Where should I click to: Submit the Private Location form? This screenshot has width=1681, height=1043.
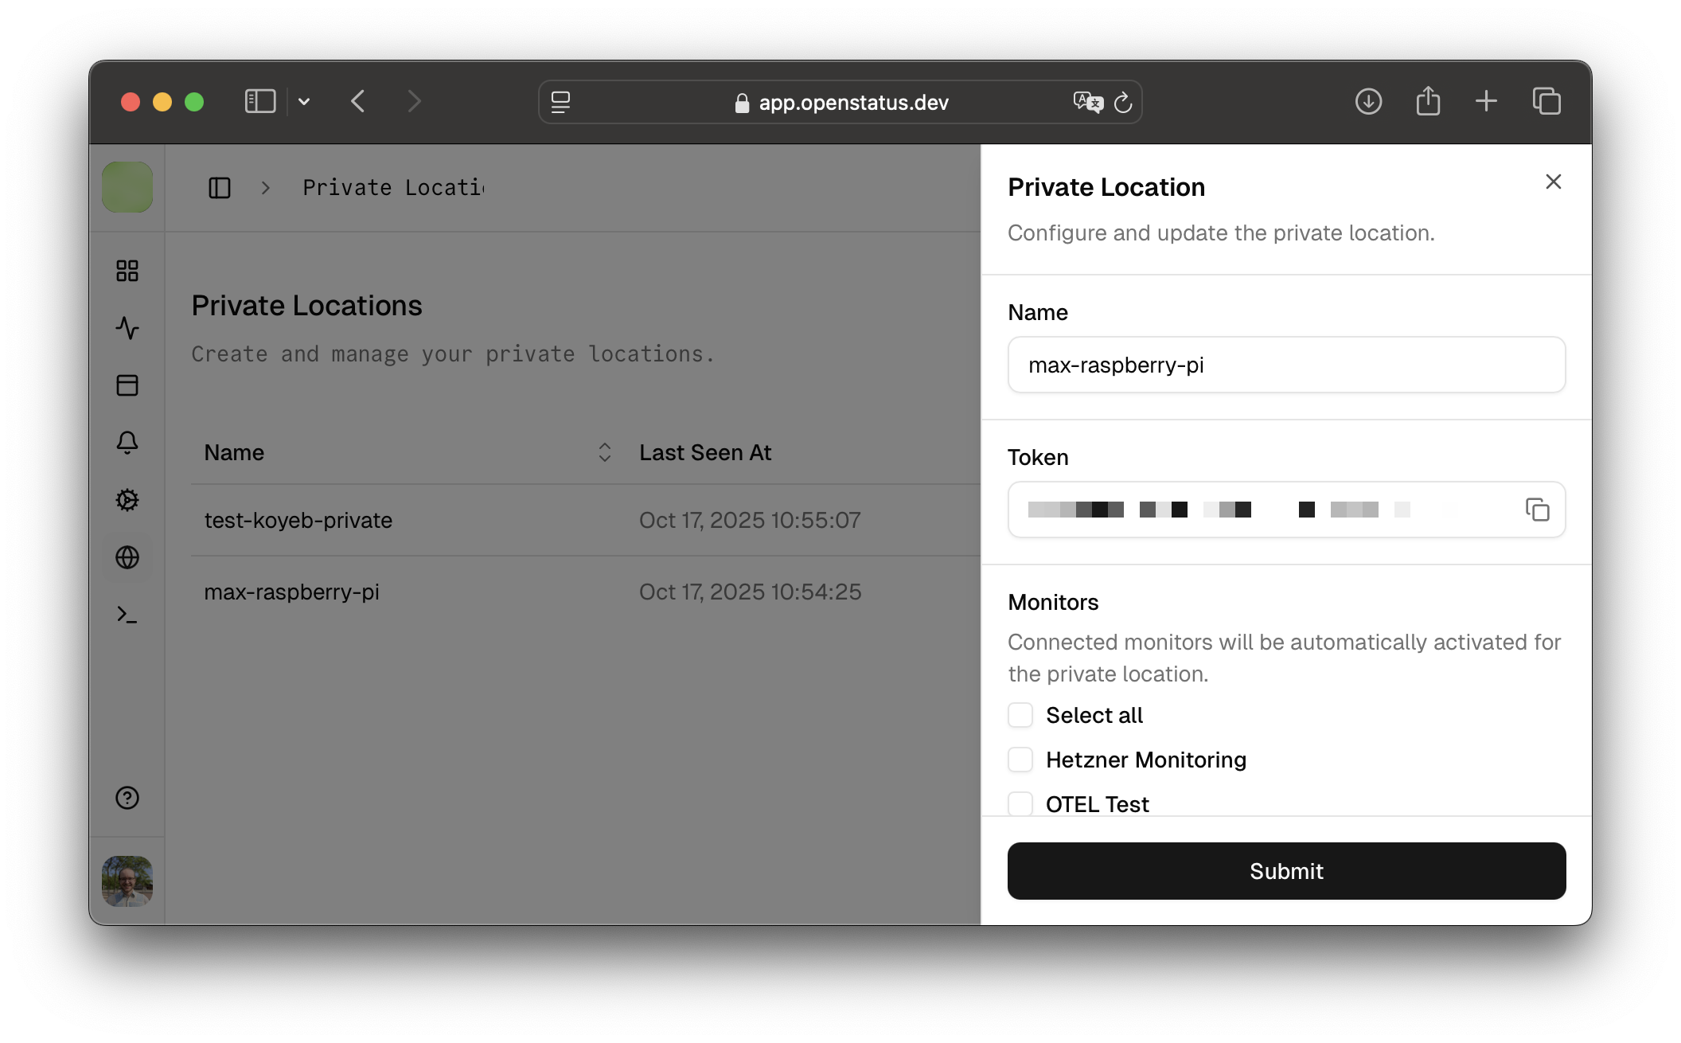coord(1285,871)
